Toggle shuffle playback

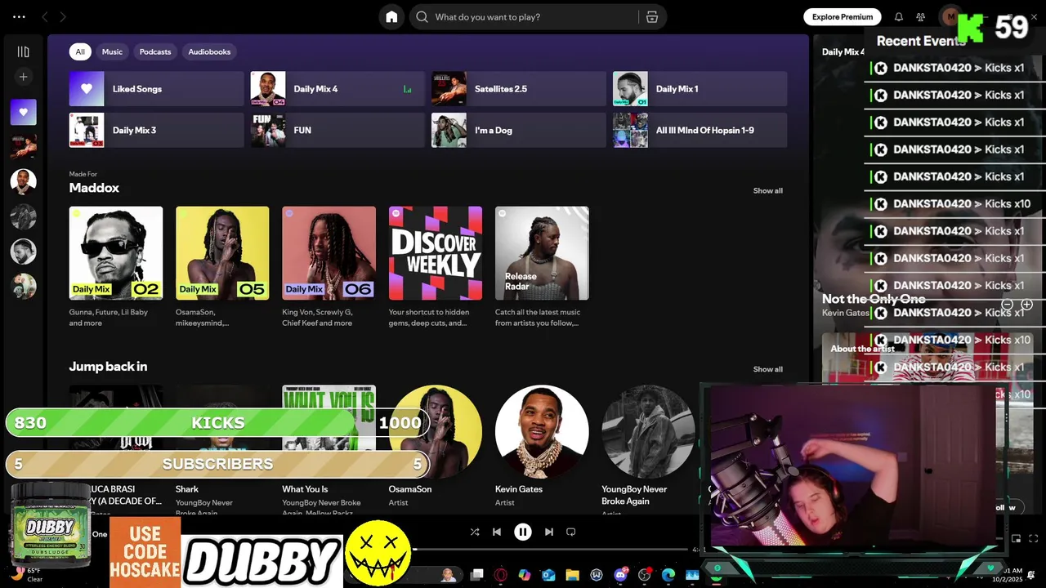click(x=475, y=532)
